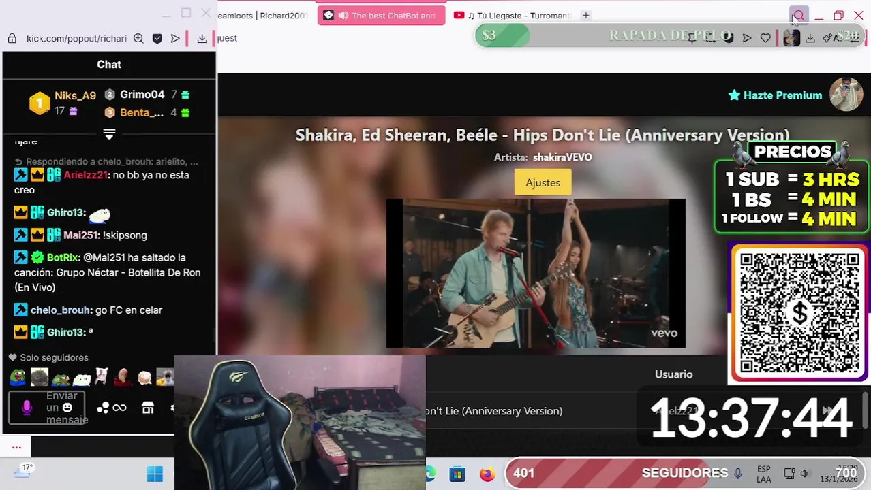
Task: Select Grimo04 in the gift leaderboard
Action: [142, 95]
